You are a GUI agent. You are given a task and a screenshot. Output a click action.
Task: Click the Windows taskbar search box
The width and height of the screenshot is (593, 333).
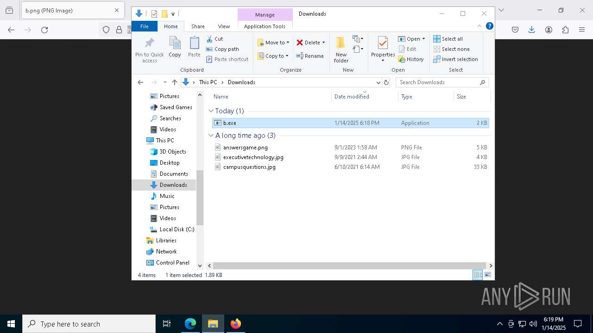pyautogui.click(x=89, y=324)
